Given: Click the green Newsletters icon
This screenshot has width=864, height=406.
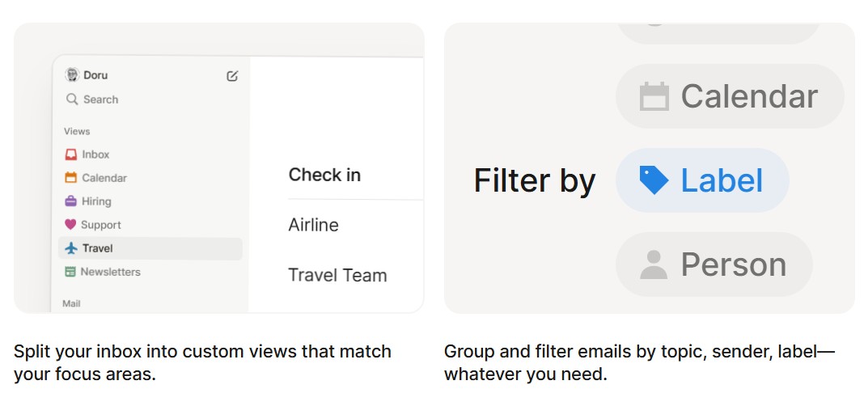Looking at the screenshot, I should pos(70,272).
